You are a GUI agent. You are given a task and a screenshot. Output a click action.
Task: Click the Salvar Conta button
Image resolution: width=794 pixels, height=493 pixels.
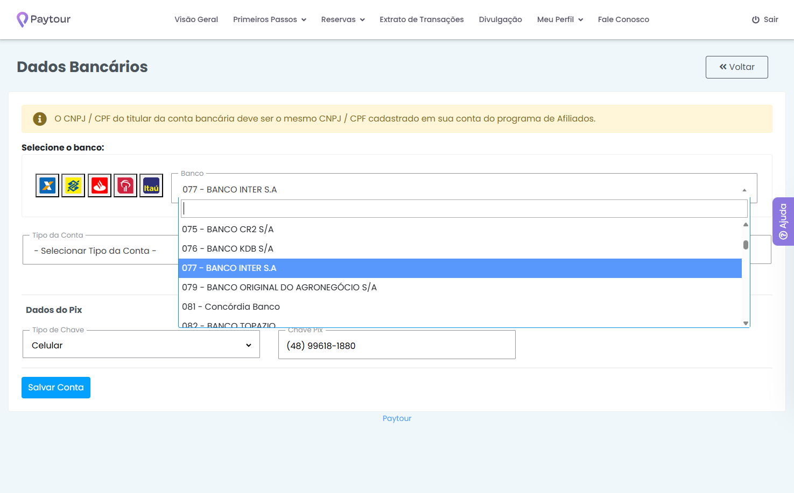(x=56, y=388)
